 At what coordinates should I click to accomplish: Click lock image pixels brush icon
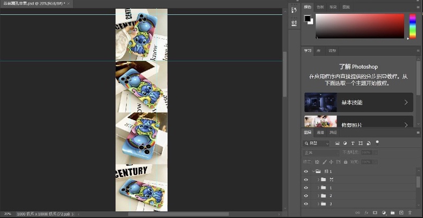325,162
